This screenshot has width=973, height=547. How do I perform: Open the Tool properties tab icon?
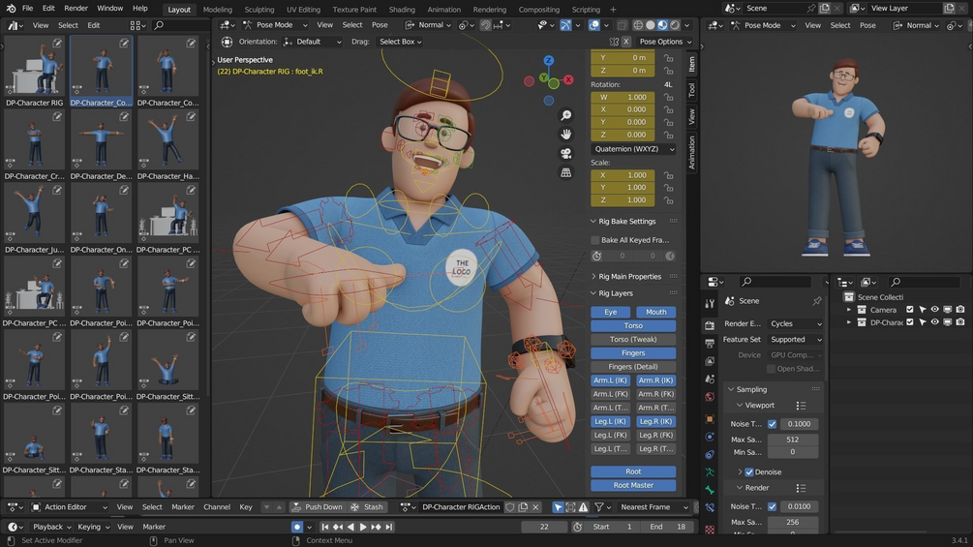(x=710, y=303)
